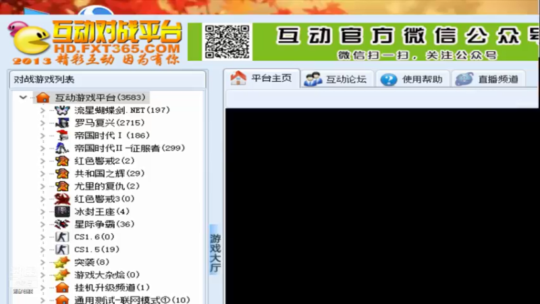Click the 突袭 star icon
The image size is (540, 304).
(62, 262)
